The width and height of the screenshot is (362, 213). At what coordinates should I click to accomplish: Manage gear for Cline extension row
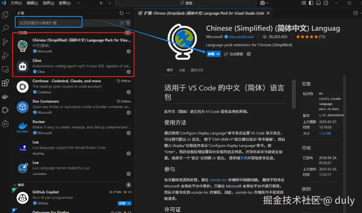(x=129, y=72)
